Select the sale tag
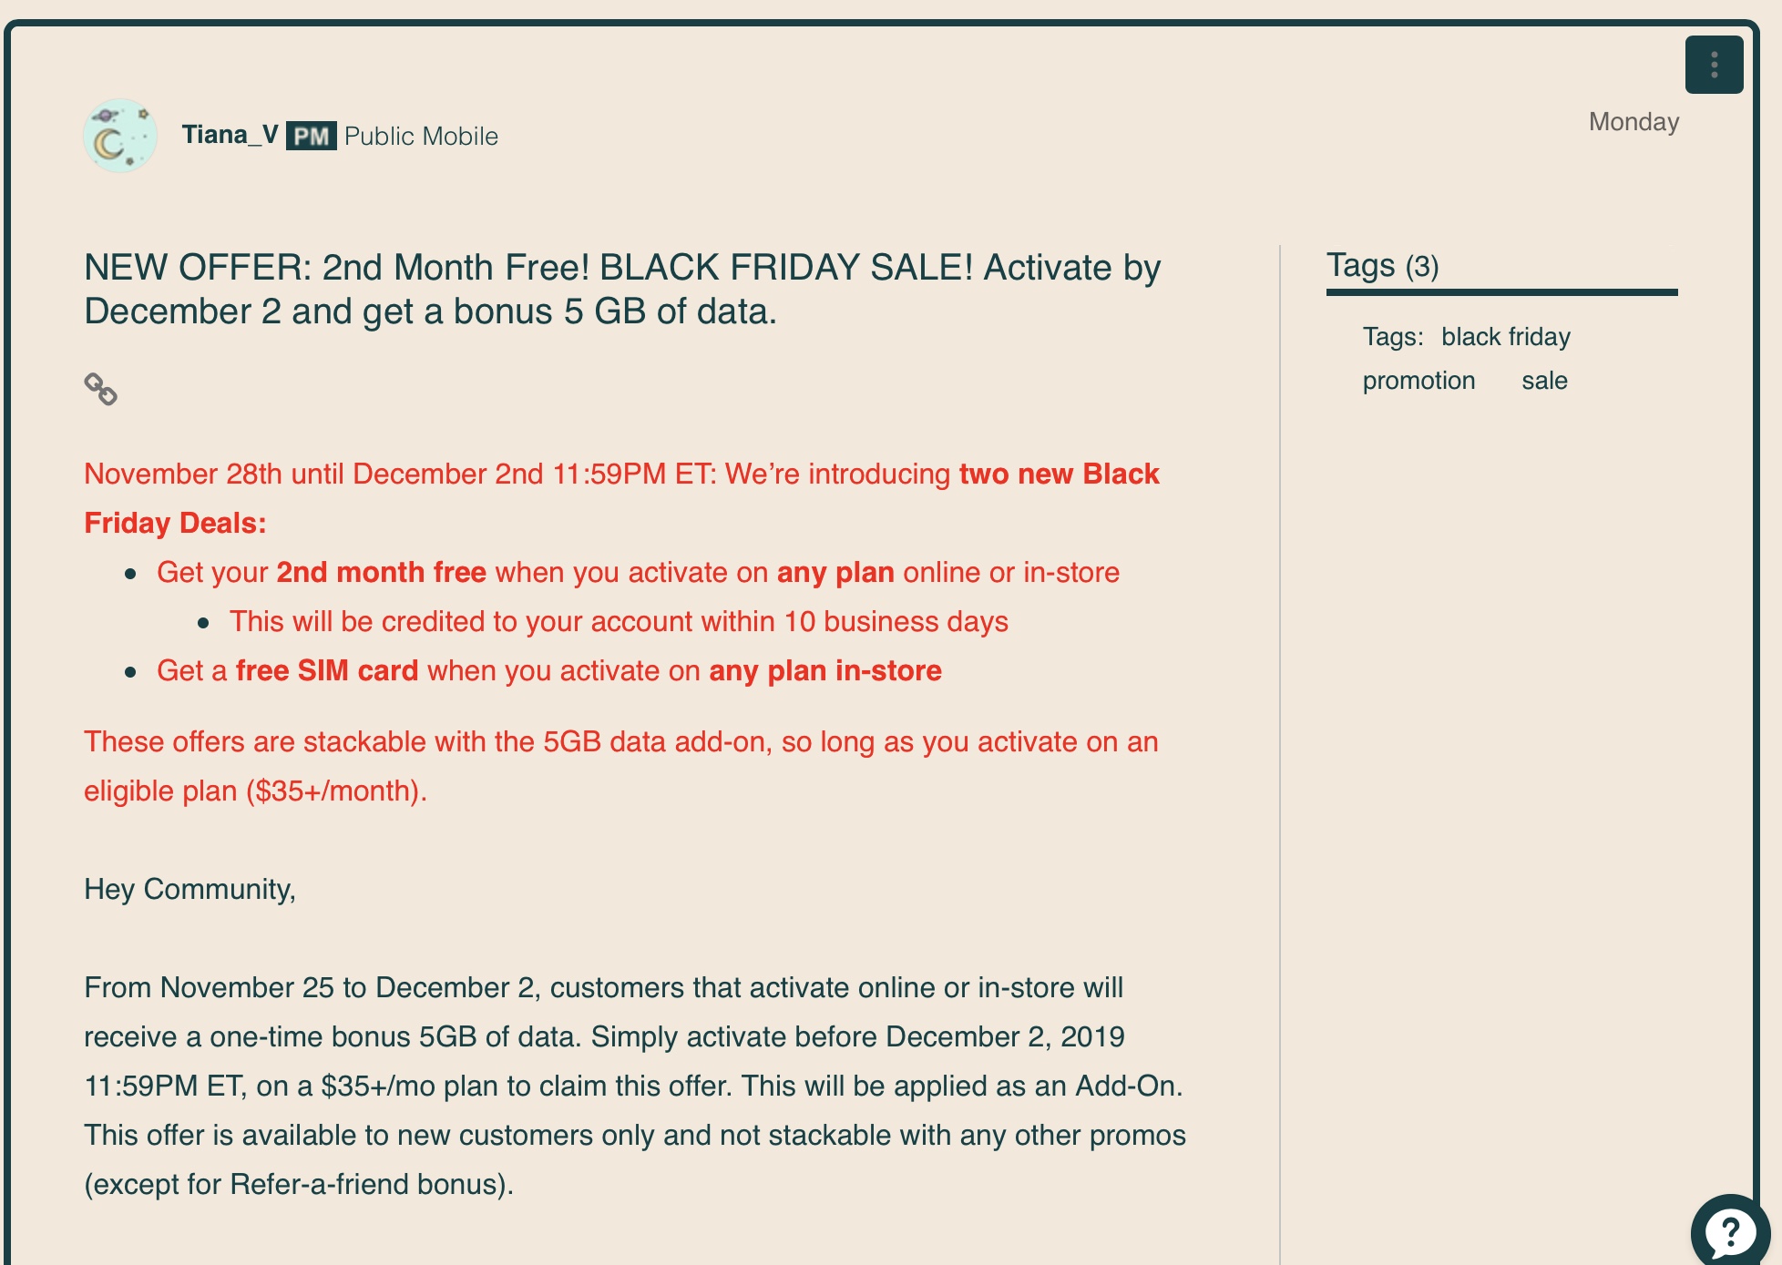Viewport: 1782px width, 1265px height. click(x=1544, y=381)
